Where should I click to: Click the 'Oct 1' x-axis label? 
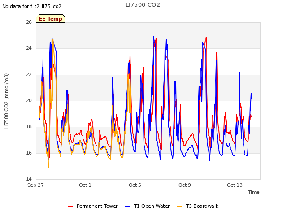pyautogui.click(x=85, y=185)
